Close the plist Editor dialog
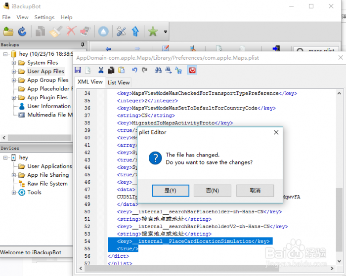The image size is (346, 276). pyautogui.click(x=276, y=132)
